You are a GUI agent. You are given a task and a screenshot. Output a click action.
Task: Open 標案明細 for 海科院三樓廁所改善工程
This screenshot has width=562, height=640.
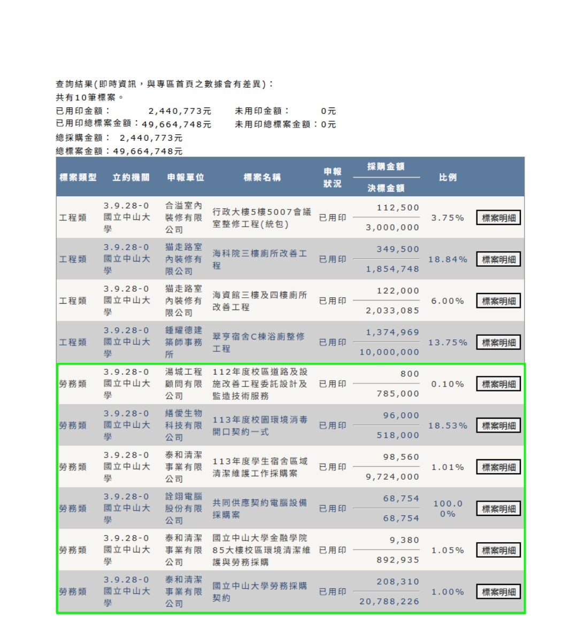point(498,259)
